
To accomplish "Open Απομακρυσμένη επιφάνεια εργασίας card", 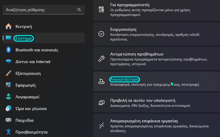I will (x=157, y=125).
